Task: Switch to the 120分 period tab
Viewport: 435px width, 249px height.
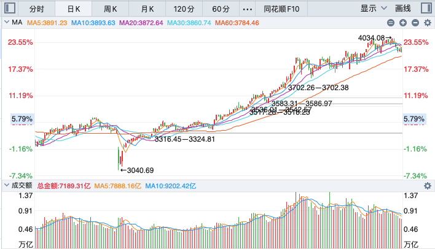Action: click(x=184, y=9)
